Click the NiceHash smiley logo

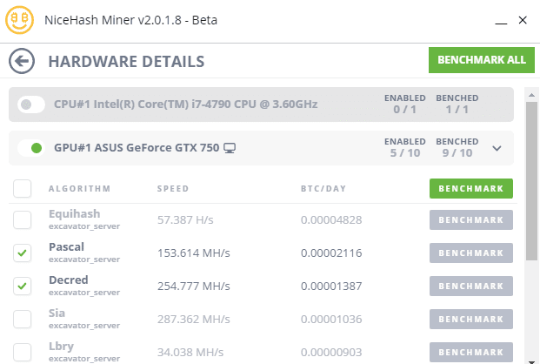[x=20, y=20]
